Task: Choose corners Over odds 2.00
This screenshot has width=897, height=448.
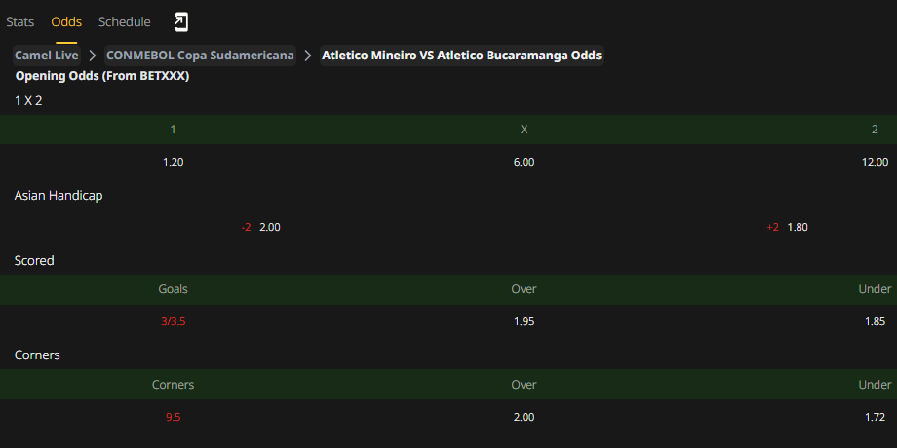Action: [x=524, y=417]
